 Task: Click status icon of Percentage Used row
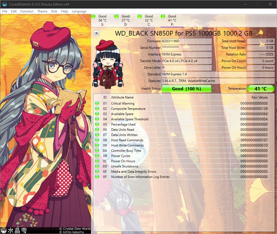point(97,124)
